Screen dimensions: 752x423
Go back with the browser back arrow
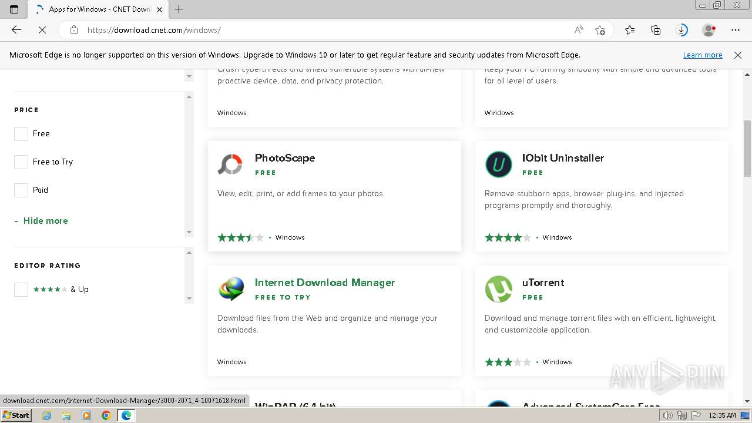(16, 30)
